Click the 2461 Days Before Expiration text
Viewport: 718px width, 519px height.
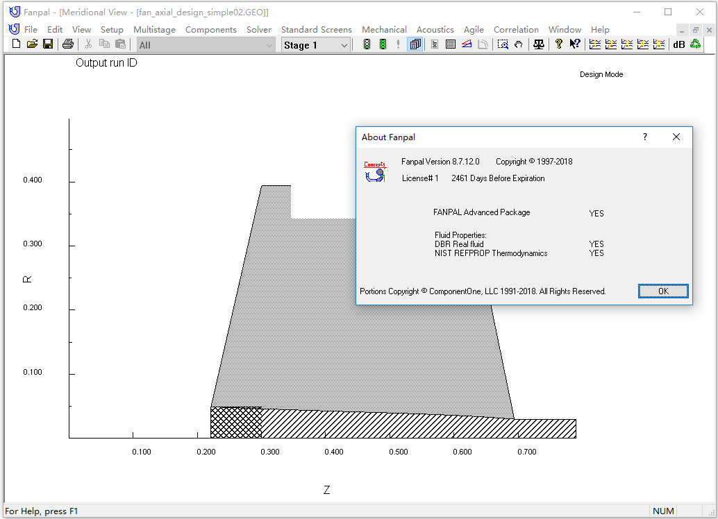[x=498, y=178]
